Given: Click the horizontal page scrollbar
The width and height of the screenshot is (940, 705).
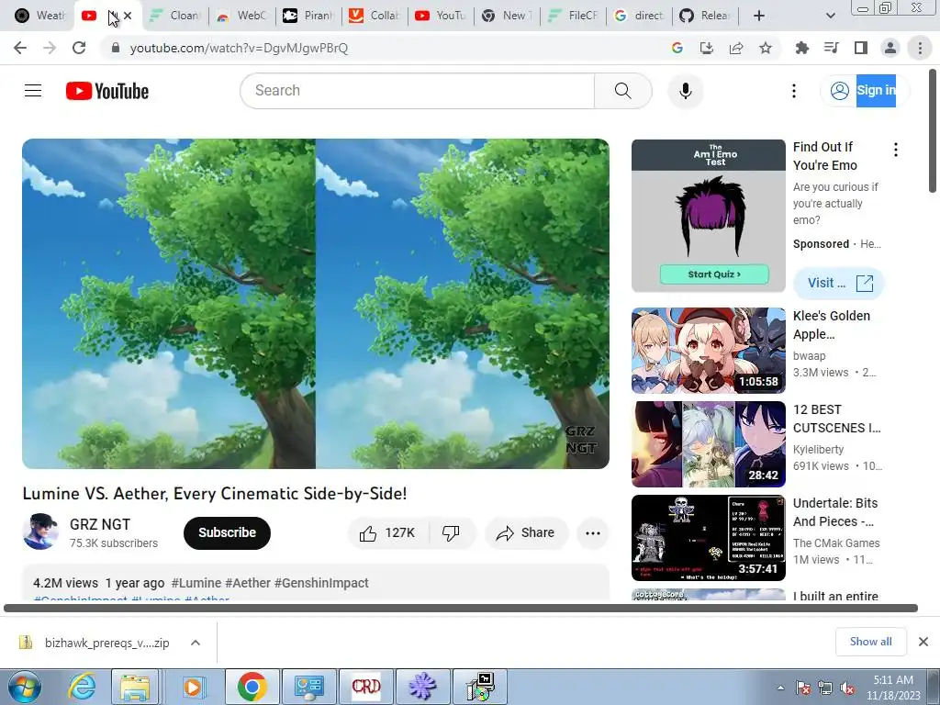Looking at the screenshot, I should [x=461, y=608].
